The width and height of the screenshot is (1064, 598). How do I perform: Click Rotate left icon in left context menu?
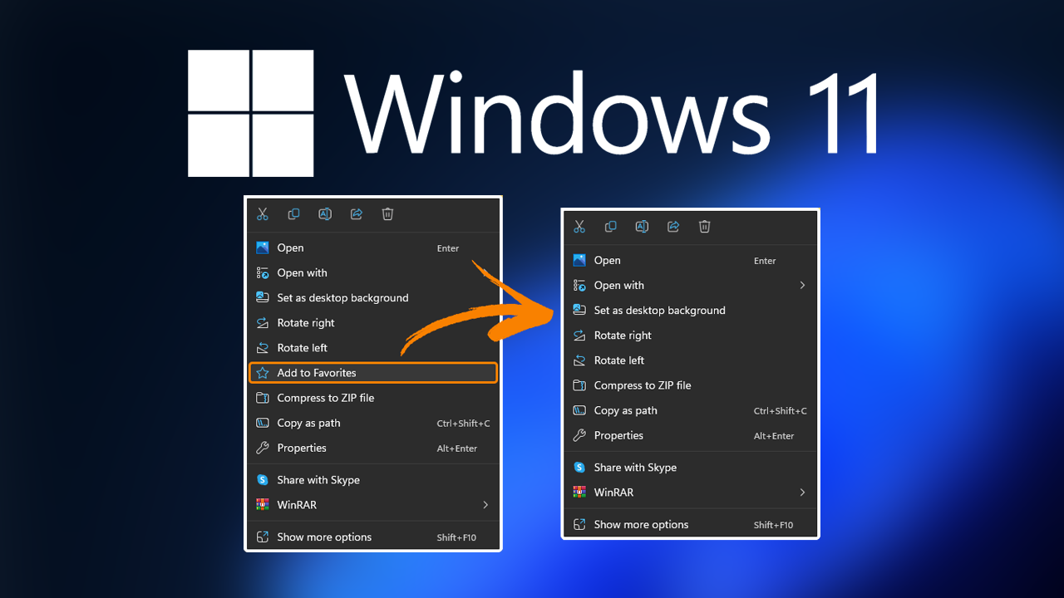(x=263, y=348)
